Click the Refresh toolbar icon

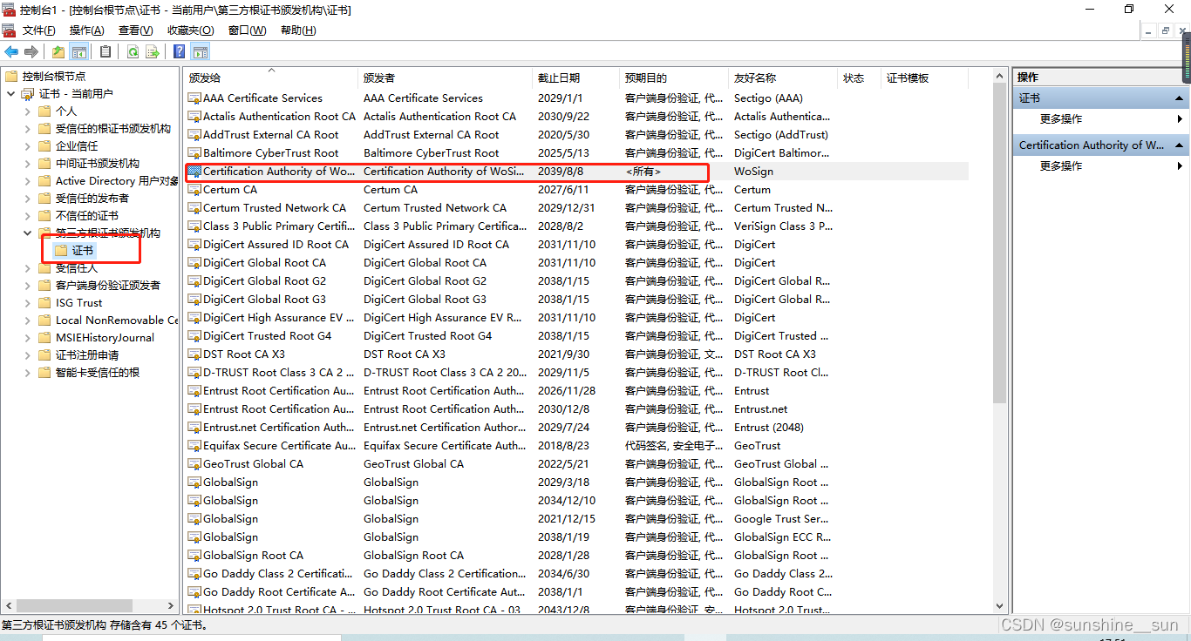[x=133, y=52]
